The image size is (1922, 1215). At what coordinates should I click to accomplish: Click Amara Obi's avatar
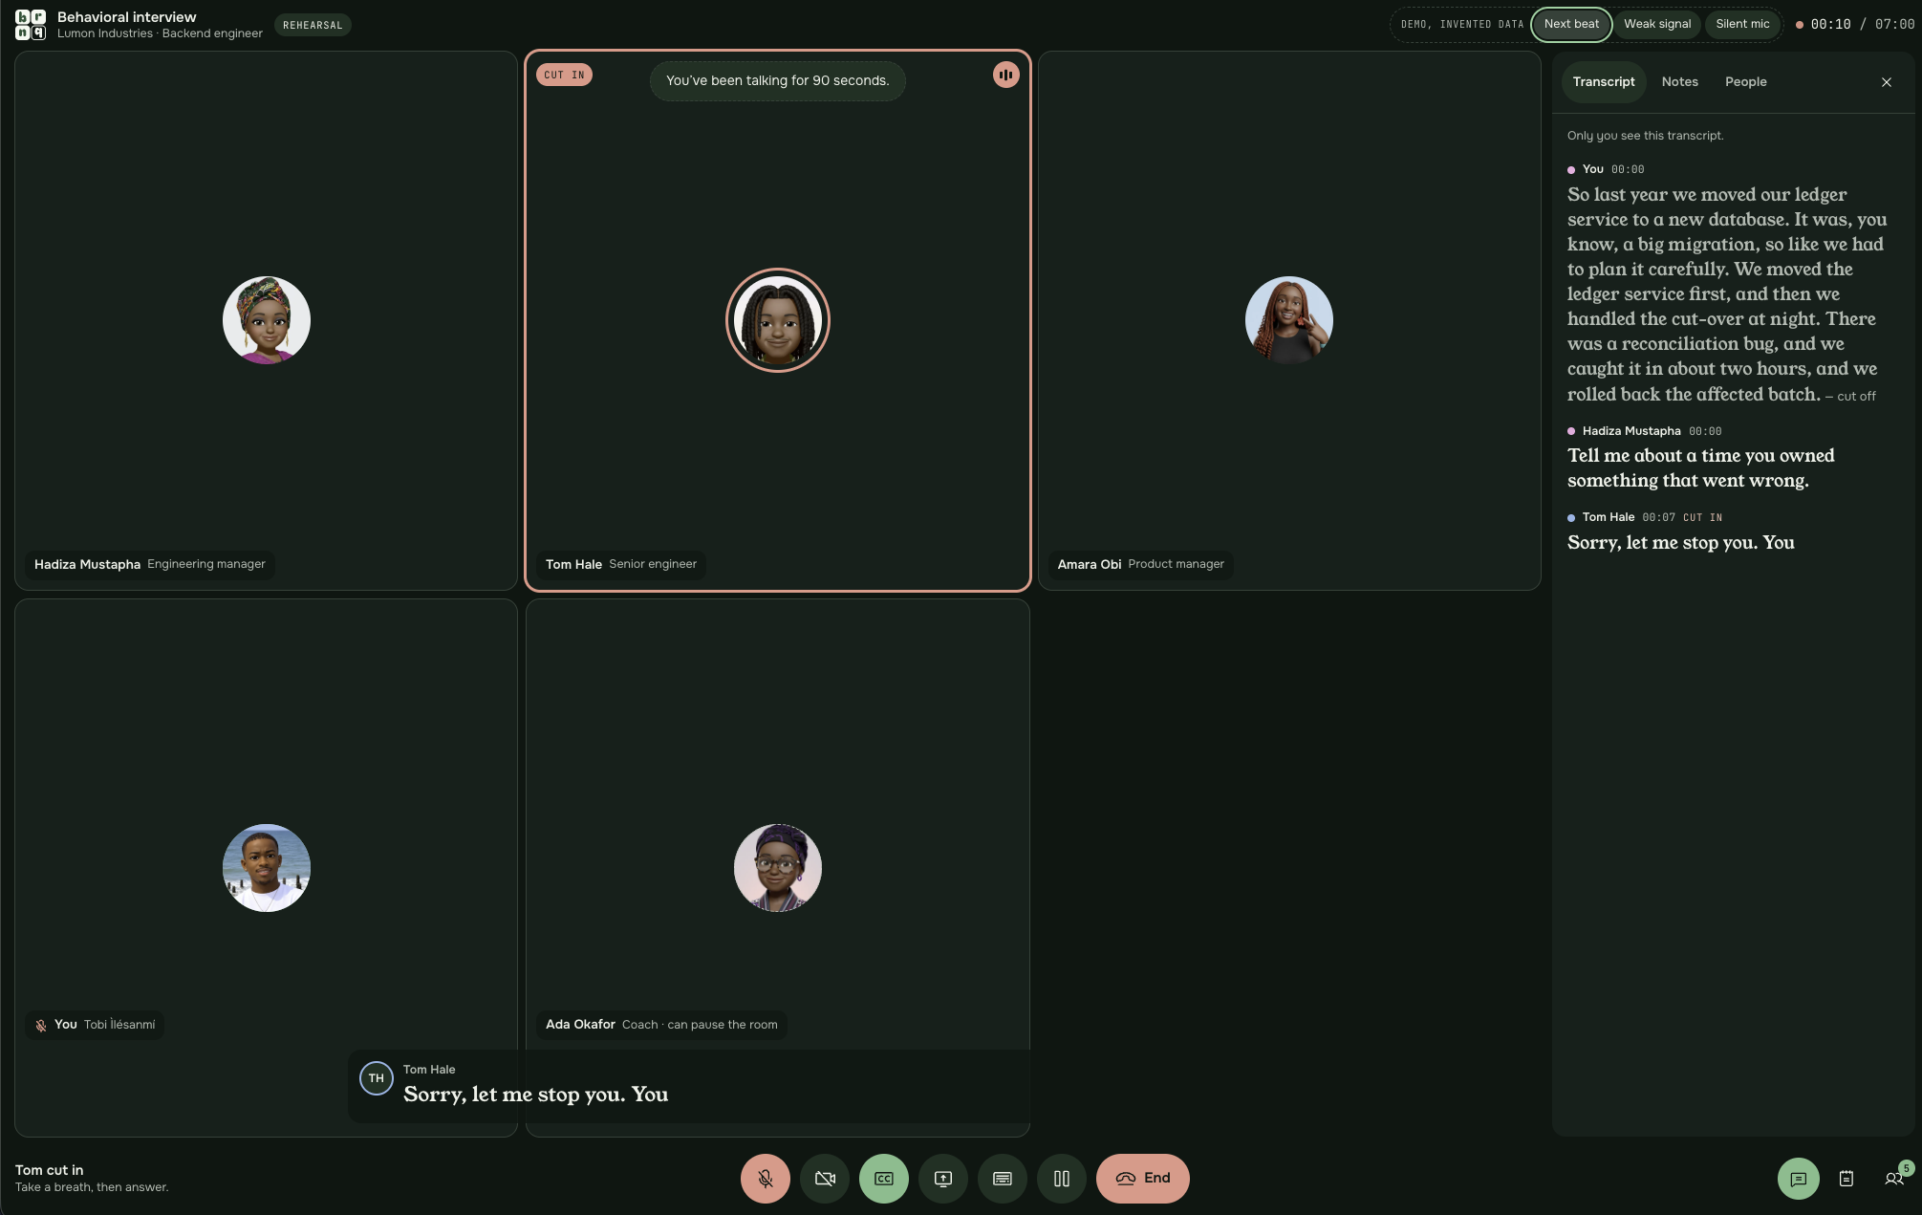(x=1288, y=320)
